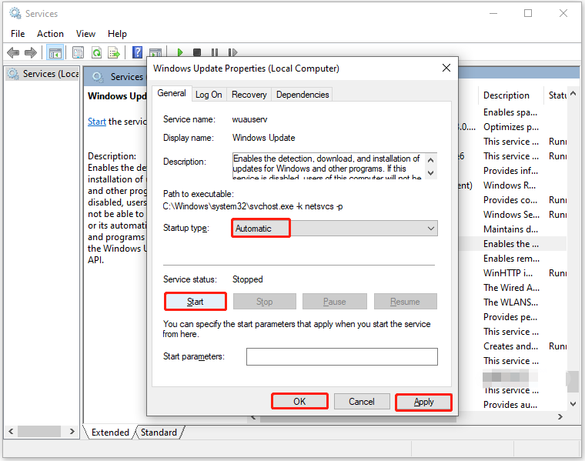The height and width of the screenshot is (461, 585).
Task: Click the disabled Stop button
Action: pos(265,302)
